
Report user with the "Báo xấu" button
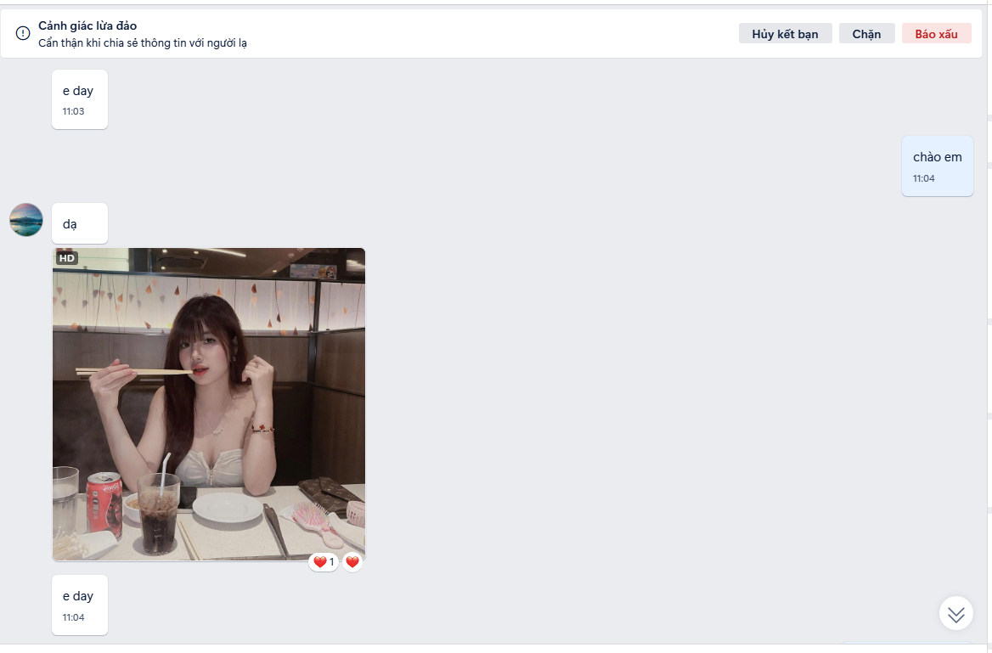(936, 34)
